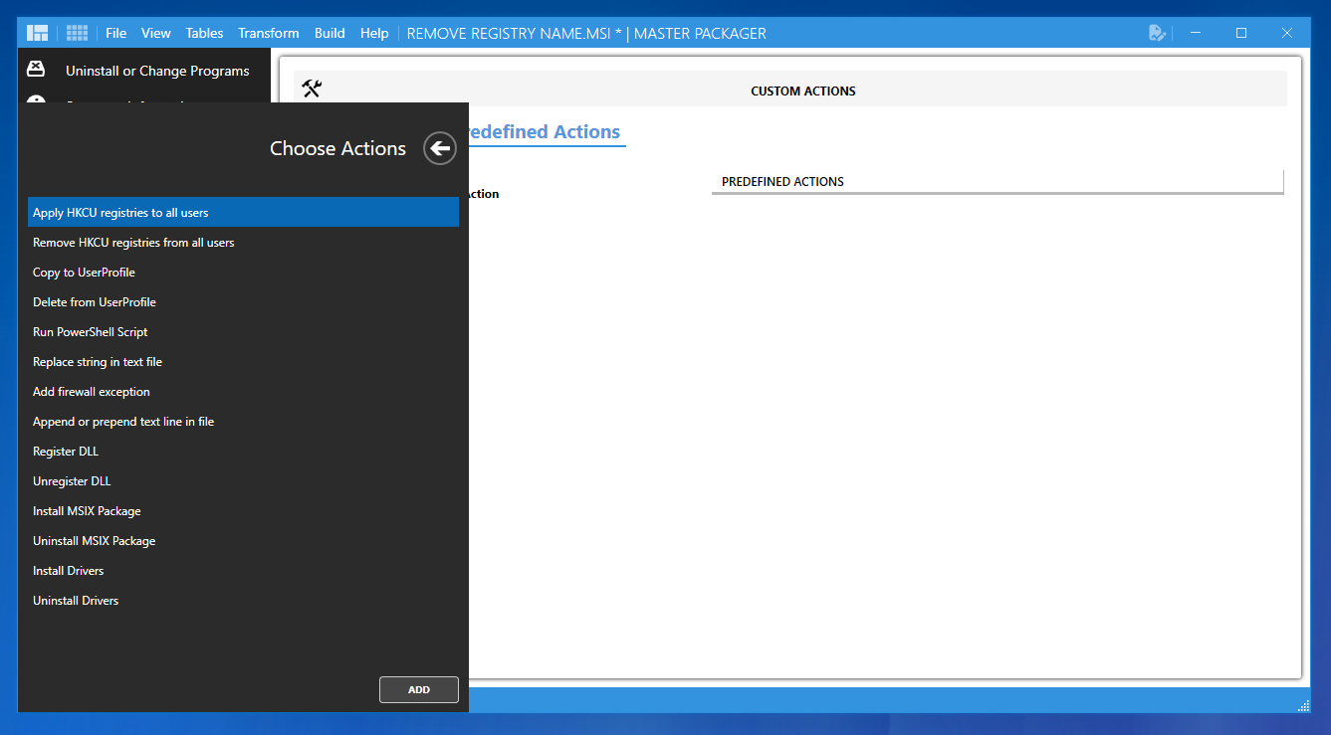The width and height of the screenshot is (1331, 735).
Task: Select Apply HKCU registries to all users
Action: tap(243, 212)
